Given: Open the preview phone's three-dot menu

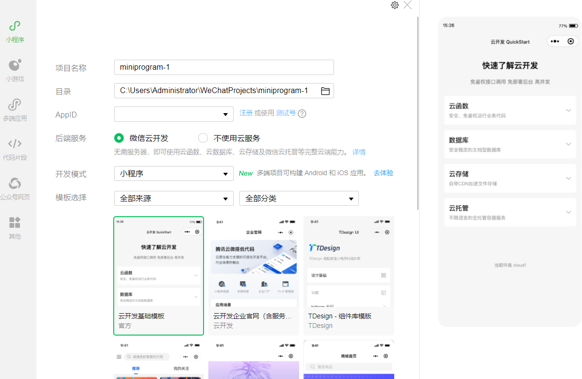Looking at the screenshot, I should [554, 42].
